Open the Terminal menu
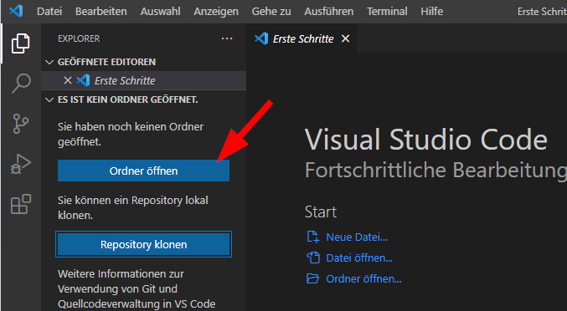The height and width of the screenshot is (311, 567). [x=387, y=12]
